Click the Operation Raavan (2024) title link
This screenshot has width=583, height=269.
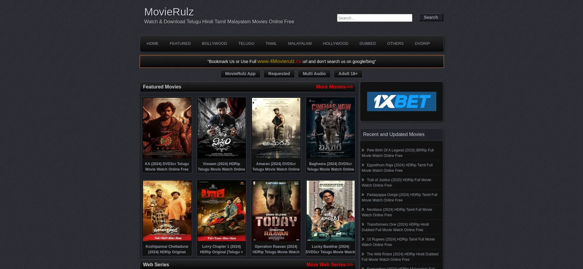pos(276,249)
